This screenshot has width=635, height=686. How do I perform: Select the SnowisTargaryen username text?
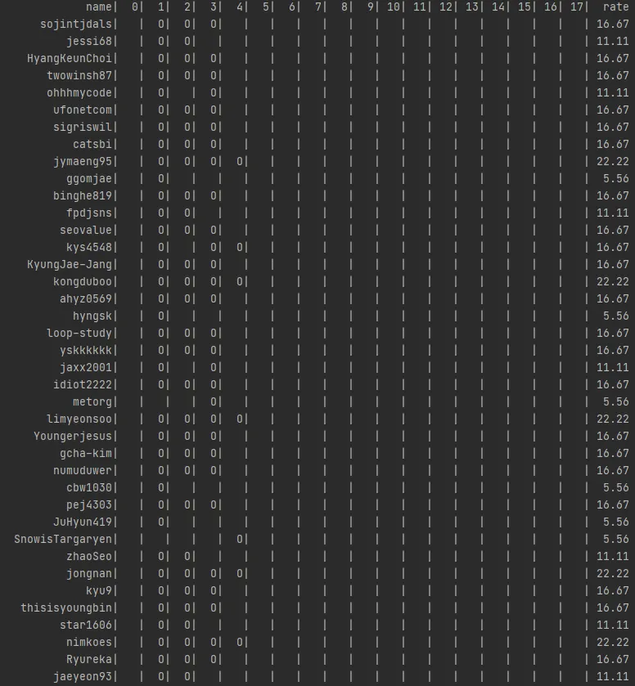click(63, 539)
